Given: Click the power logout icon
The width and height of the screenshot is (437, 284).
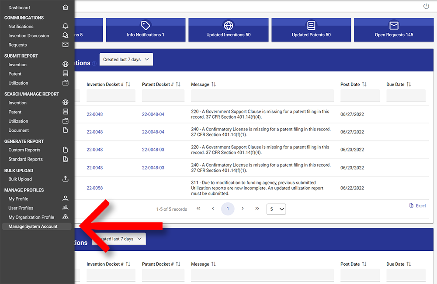Looking at the screenshot, I should tap(426, 6).
